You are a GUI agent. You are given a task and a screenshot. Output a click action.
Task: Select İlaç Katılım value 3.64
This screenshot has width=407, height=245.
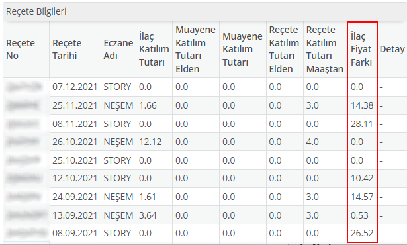[x=148, y=215]
